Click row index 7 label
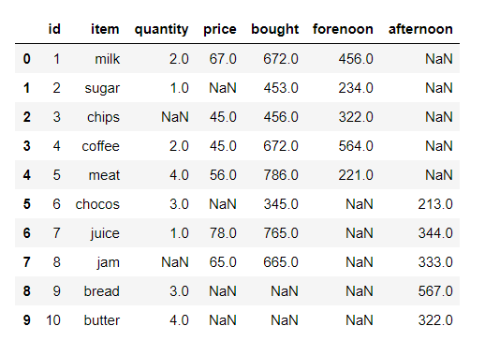 pos(27,262)
